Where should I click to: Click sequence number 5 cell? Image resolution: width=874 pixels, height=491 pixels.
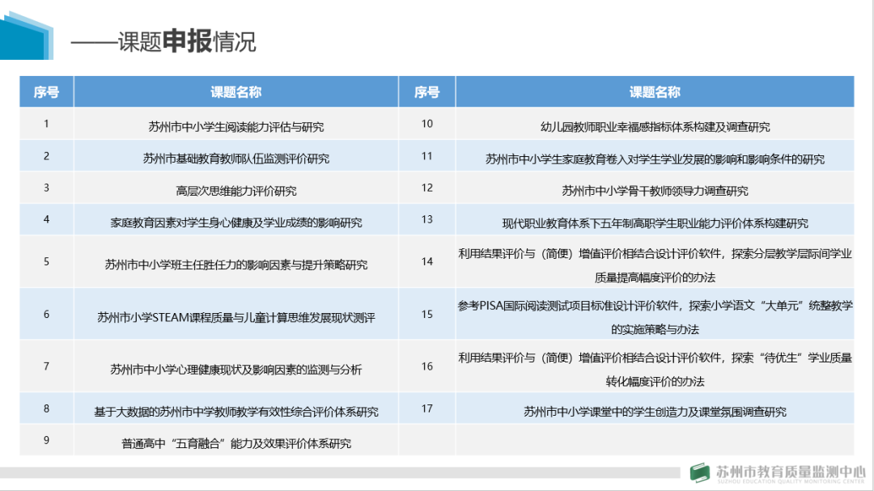click(46, 261)
